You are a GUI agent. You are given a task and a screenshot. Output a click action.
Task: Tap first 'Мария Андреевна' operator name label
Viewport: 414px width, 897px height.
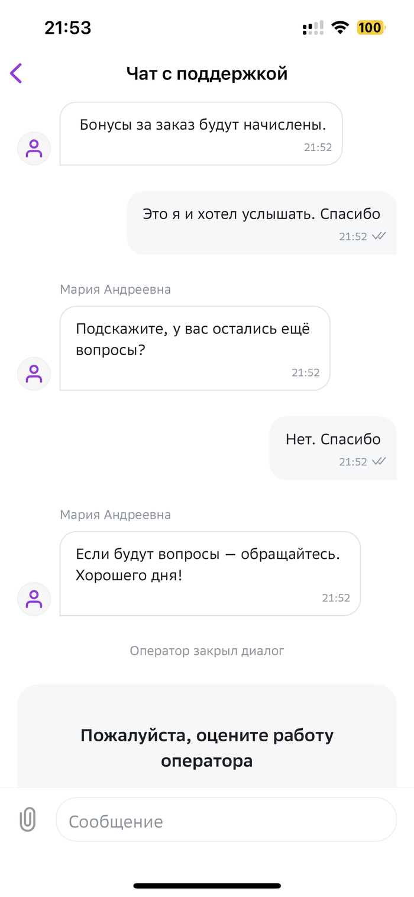coord(115,290)
